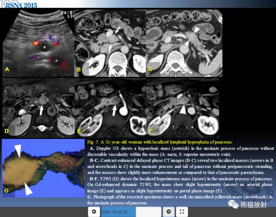276x217 pixels.
Task: Open Doppler ultrasound image labeled A
Action: tap(38, 43)
